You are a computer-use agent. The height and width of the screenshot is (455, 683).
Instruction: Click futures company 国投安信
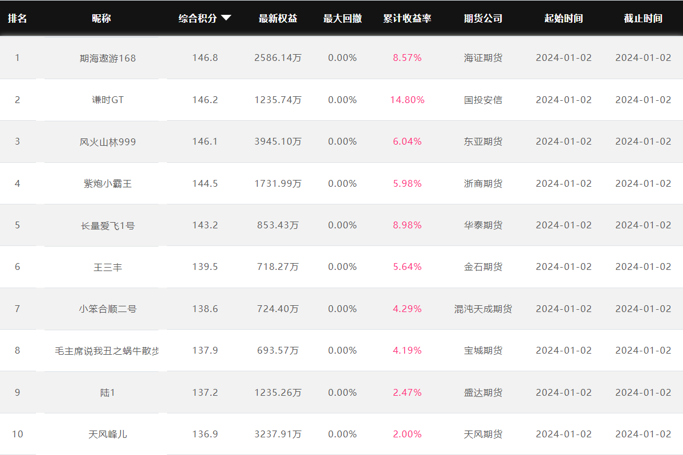click(483, 100)
